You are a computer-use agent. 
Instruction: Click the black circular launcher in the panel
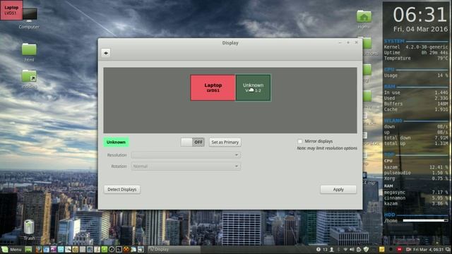tap(112, 249)
